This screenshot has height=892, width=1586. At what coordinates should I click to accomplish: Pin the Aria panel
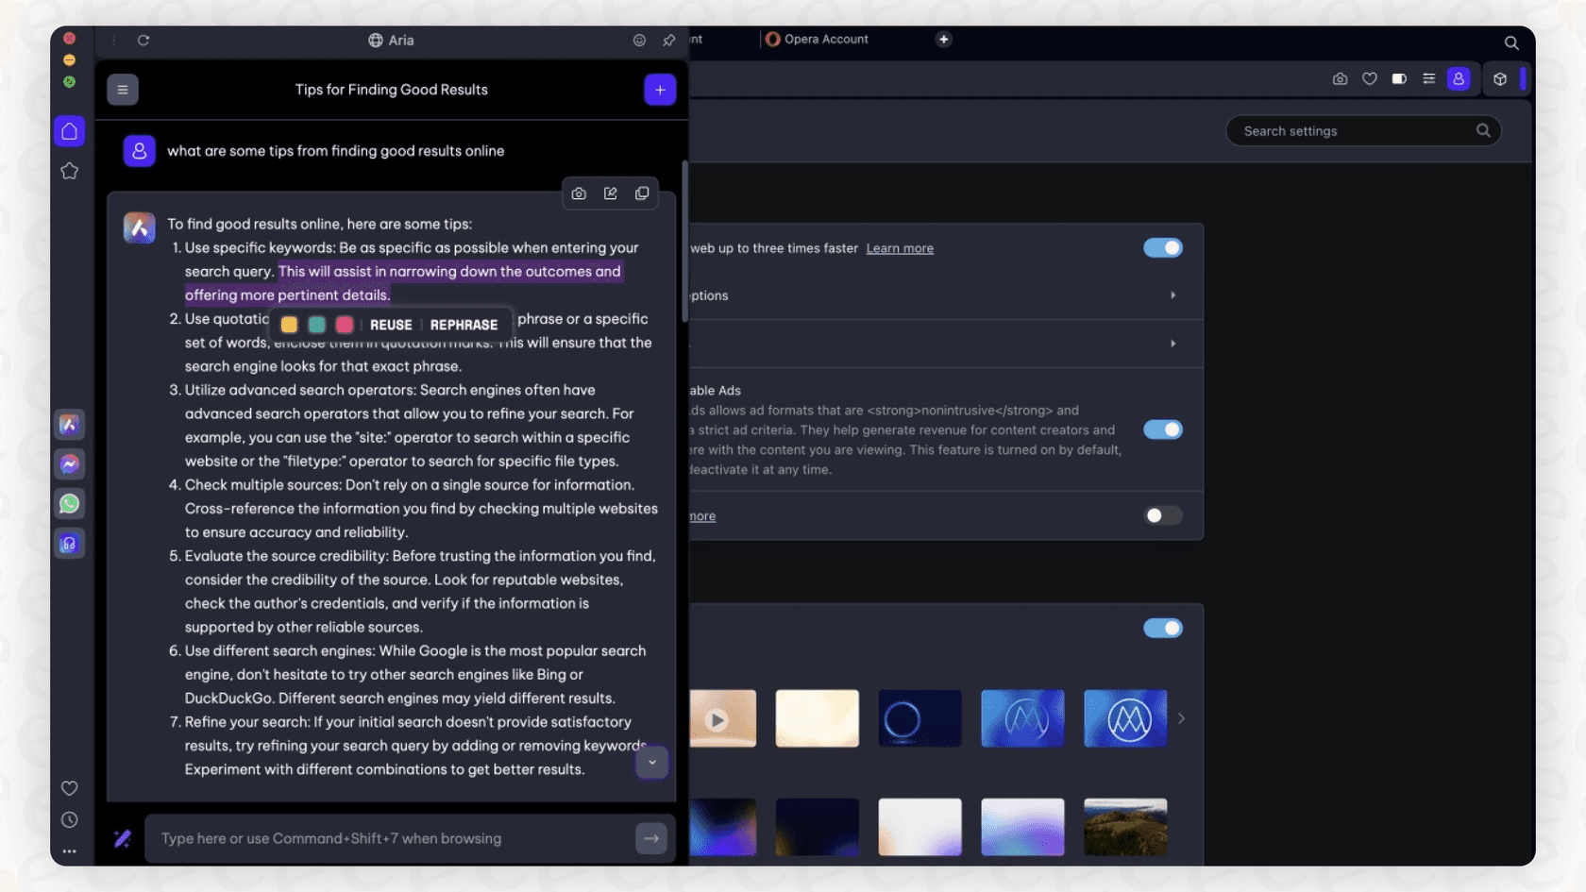click(669, 41)
